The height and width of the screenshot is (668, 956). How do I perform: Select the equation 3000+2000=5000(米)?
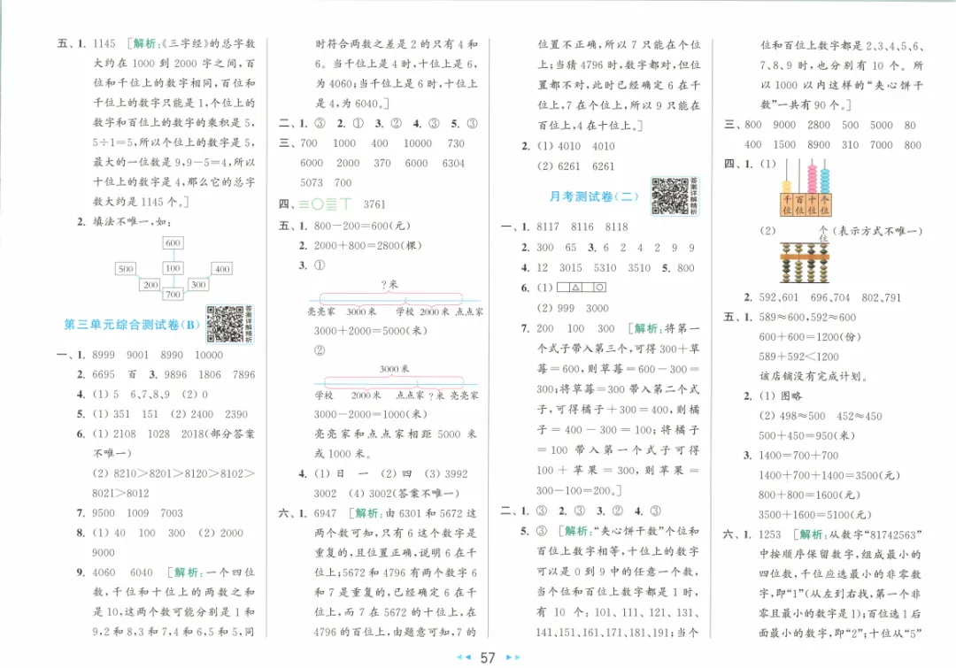point(371,331)
